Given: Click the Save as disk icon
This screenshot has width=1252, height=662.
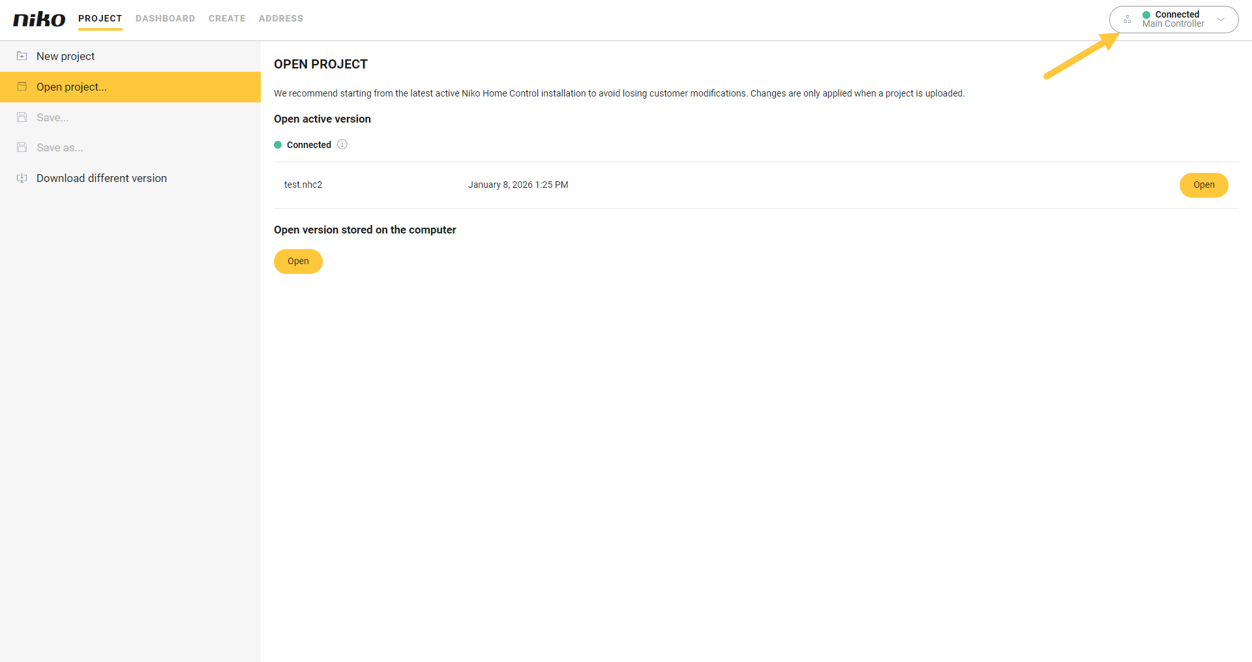Looking at the screenshot, I should point(22,147).
